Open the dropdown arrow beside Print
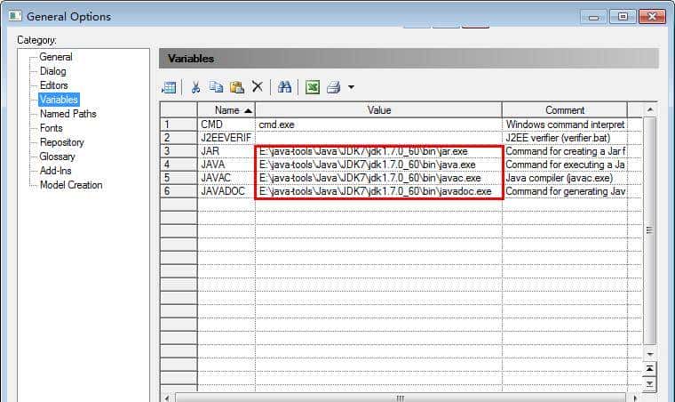Screen dimensions: 675x402 point(352,87)
